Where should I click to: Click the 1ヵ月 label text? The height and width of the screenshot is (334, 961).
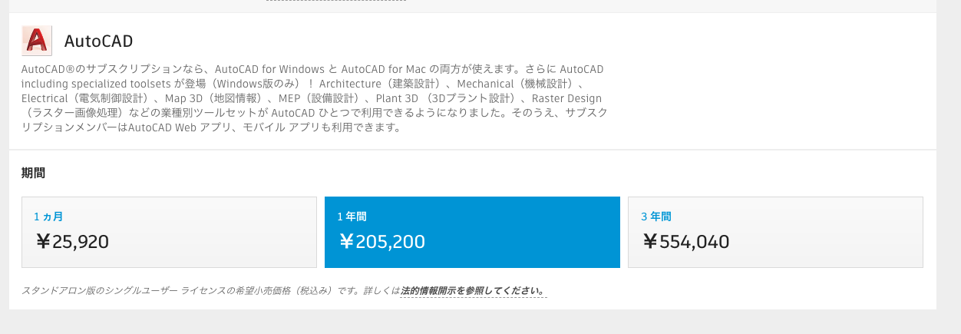coord(48,217)
